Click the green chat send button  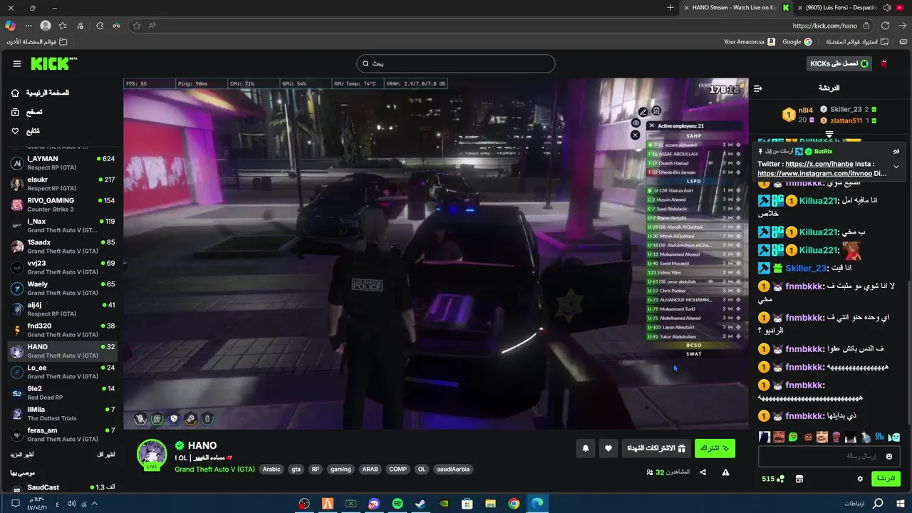coord(886,479)
